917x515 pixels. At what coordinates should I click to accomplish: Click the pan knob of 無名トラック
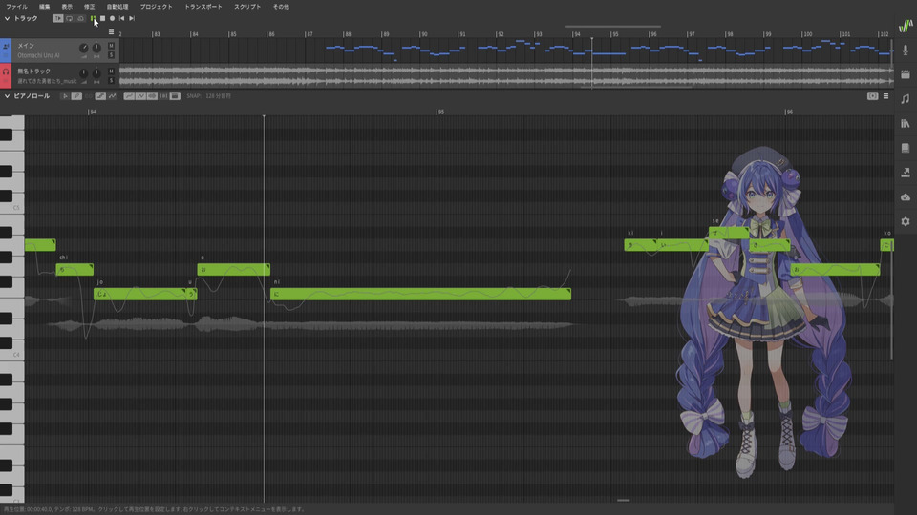(96, 73)
